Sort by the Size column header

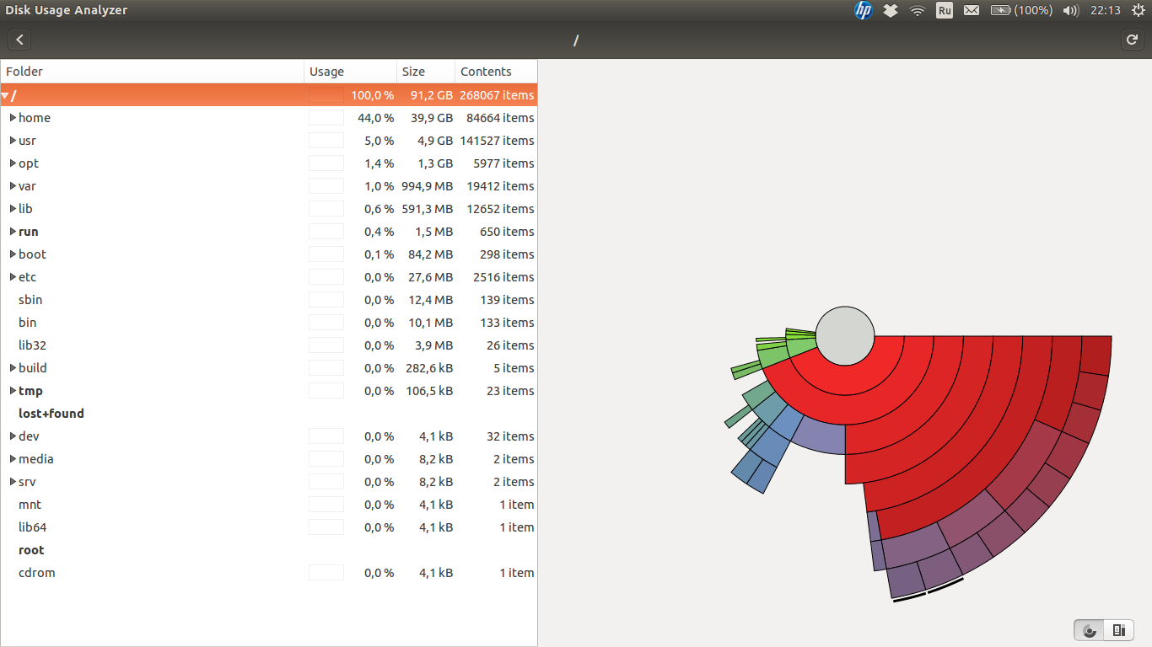point(426,72)
